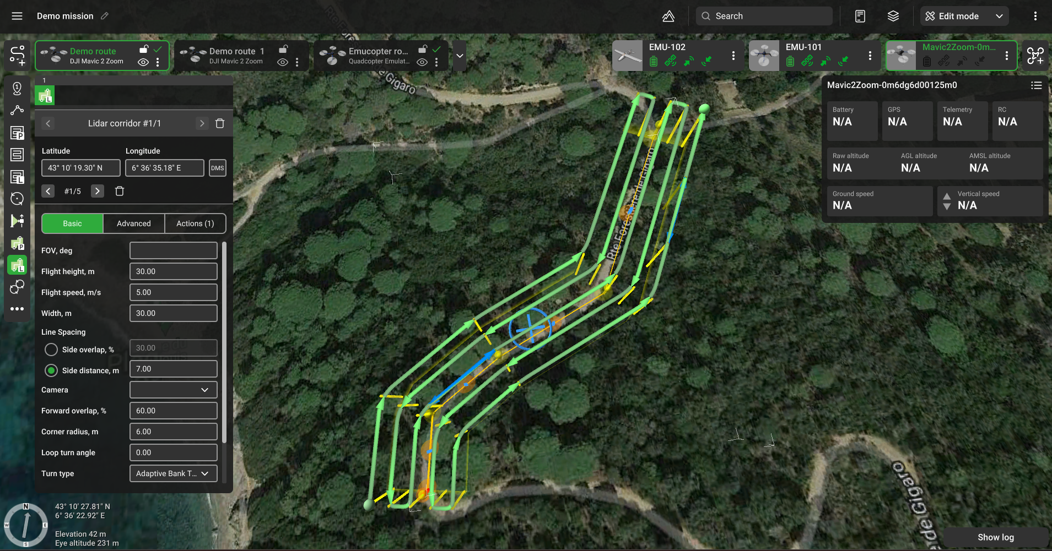Select the Side distance radio button

51,370
